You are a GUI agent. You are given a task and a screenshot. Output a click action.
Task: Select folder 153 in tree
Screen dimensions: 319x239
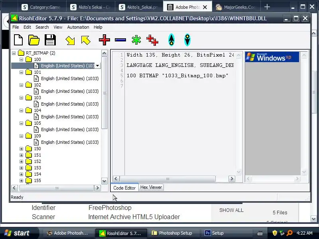click(x=37, y=168)
